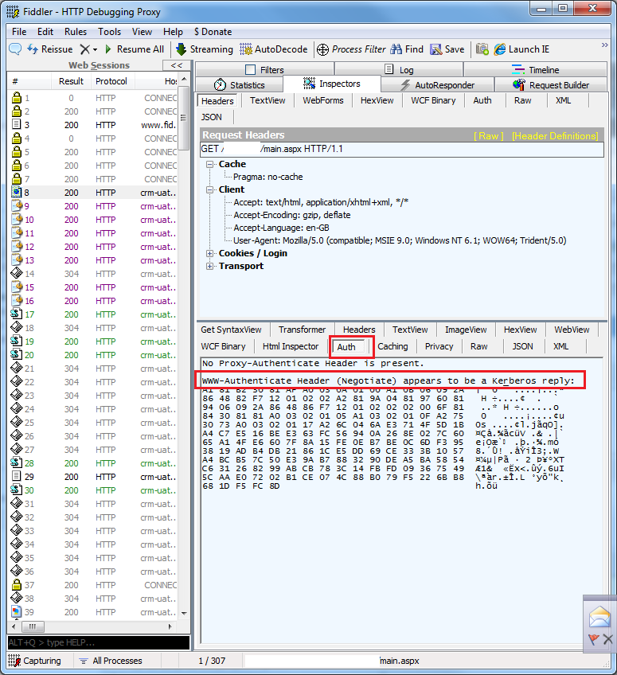The image size is (617, 675).
Task: Open the AutoResponder tab
Action: point(437,85)
